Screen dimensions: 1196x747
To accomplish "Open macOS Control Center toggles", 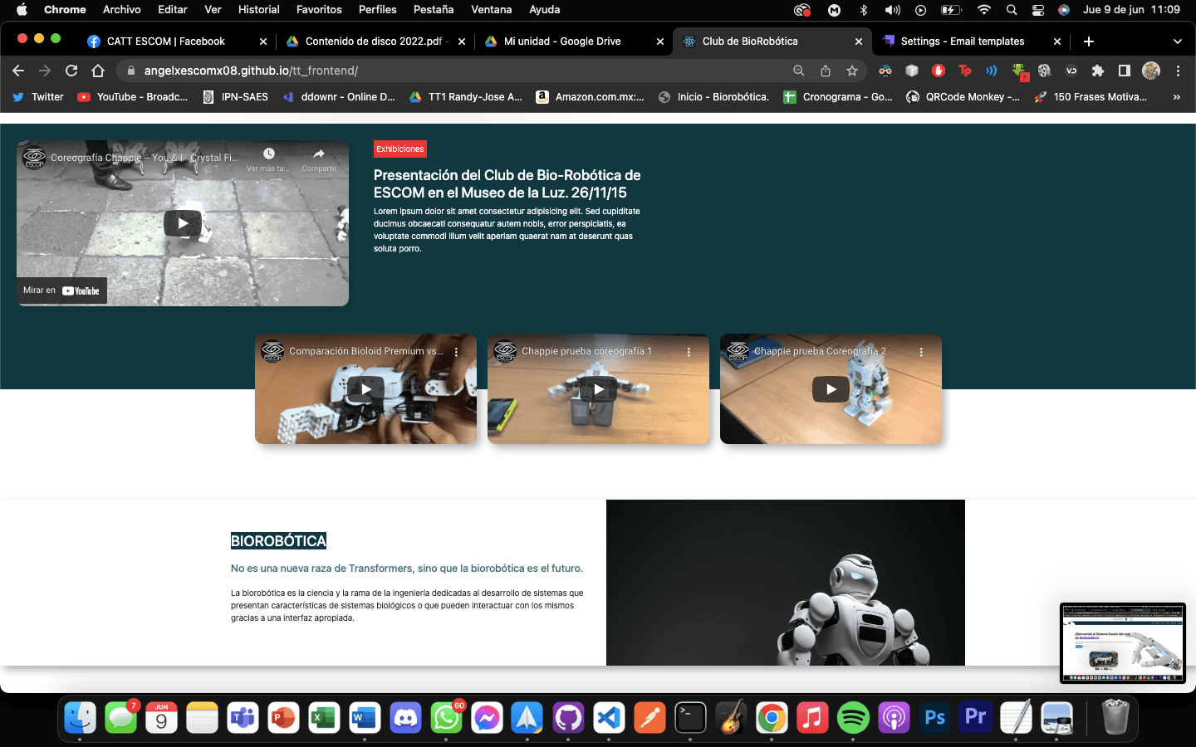I will point(1038,10).
